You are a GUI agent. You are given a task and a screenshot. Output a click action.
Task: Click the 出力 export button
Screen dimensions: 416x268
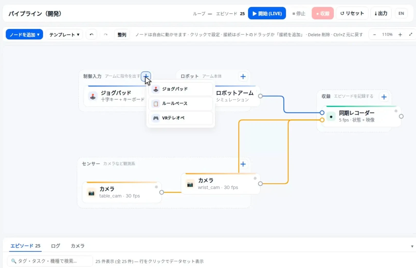381,13
